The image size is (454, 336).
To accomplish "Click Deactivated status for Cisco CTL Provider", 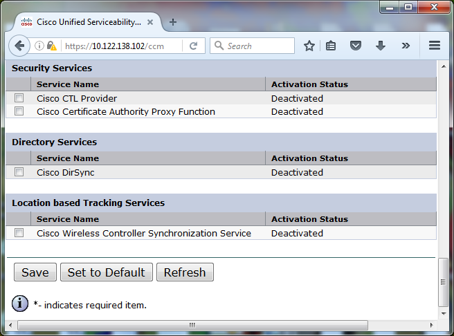I will click(x=297, y=99).
